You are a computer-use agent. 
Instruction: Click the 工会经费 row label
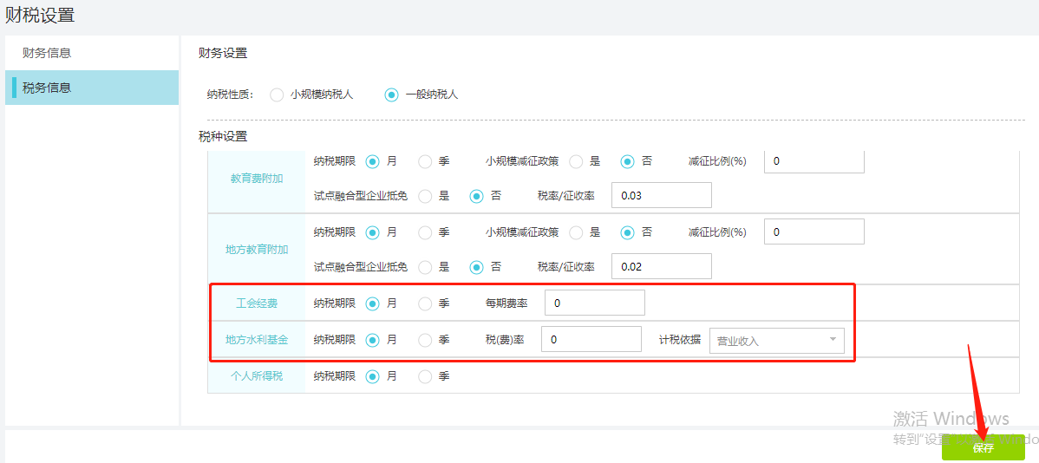pos(257,303)
